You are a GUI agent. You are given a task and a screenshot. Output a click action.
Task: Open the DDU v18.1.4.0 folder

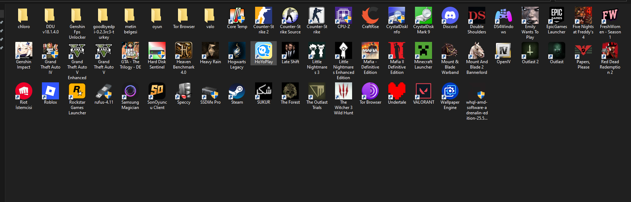click(50, 15)
